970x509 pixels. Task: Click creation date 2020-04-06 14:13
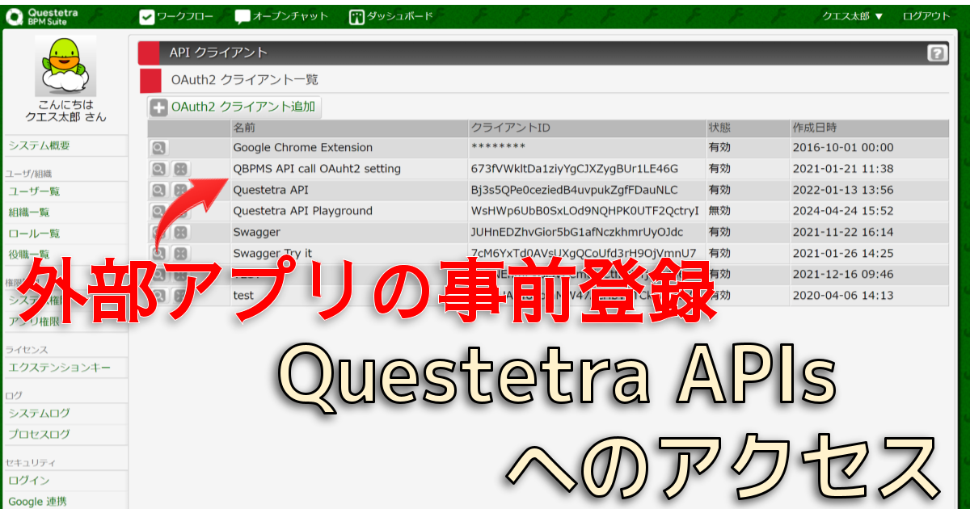click(x=843, y=295)
